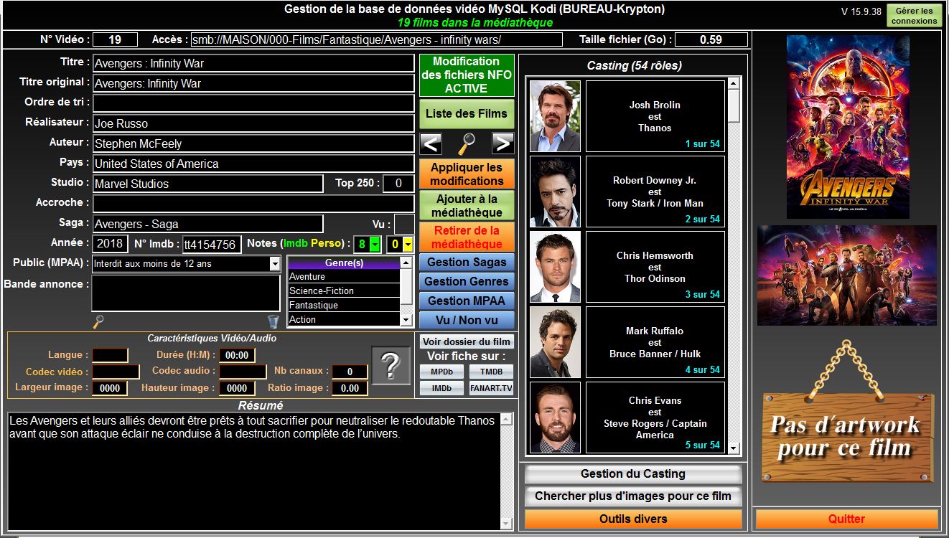The image size is (949, 538).
Task: Open Outils divers
Action: (633, 519)
